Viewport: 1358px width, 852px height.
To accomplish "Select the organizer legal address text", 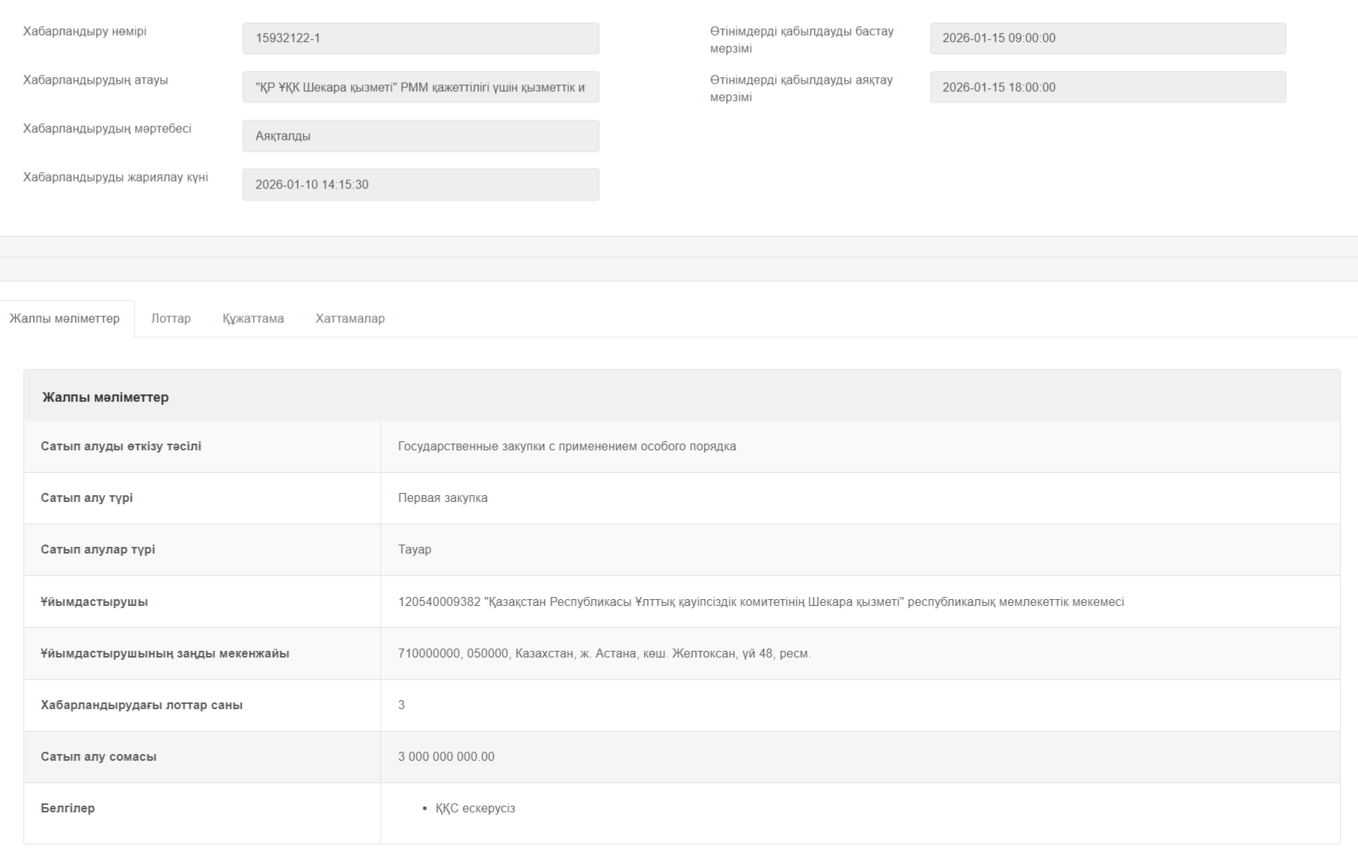I will click(x=604, y=654).
